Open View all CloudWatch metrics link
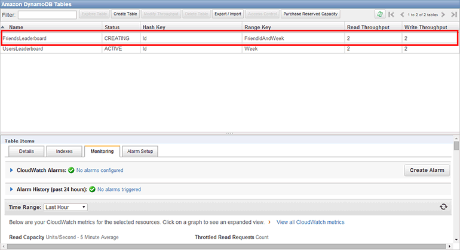 tap(310, 222)
